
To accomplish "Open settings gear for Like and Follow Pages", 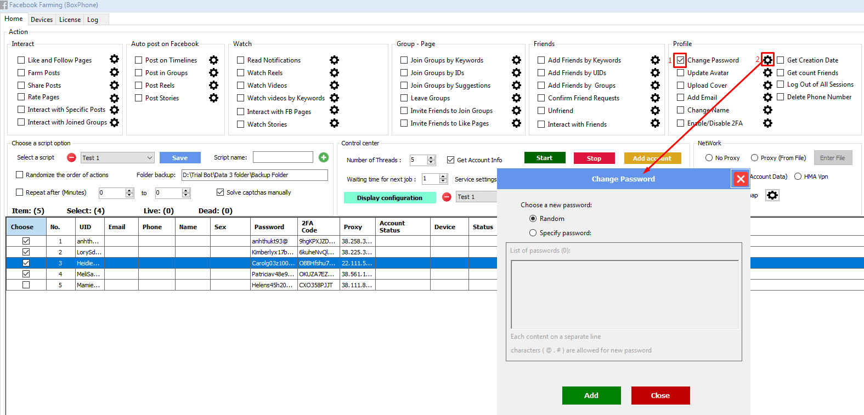I will (114, 59).
